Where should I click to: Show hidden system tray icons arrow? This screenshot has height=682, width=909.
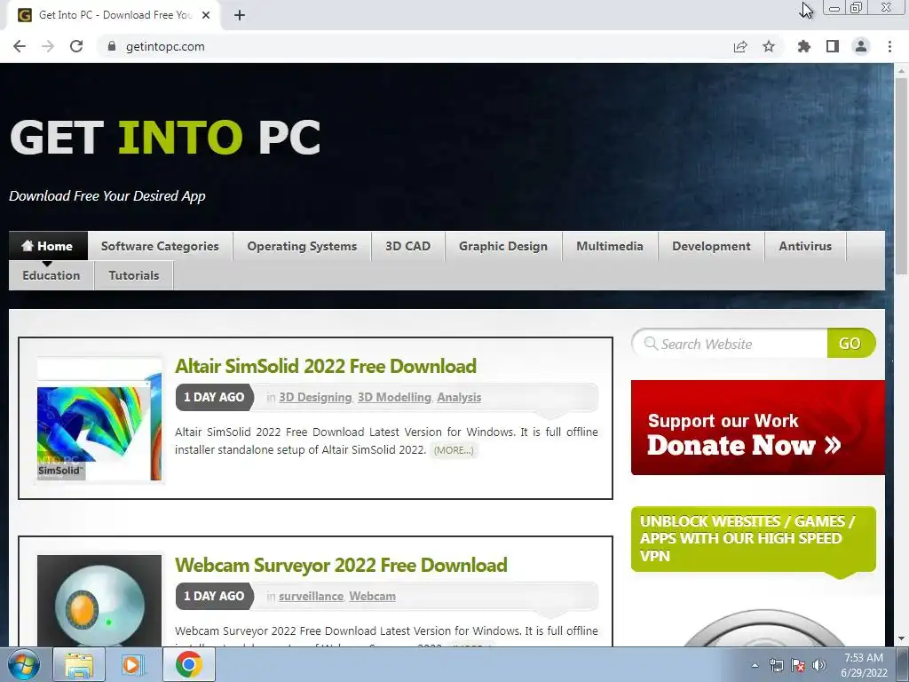[x=755, y=665]
